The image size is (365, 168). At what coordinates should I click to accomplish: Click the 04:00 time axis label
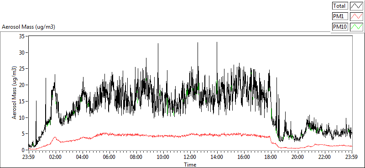pos(82,157)
